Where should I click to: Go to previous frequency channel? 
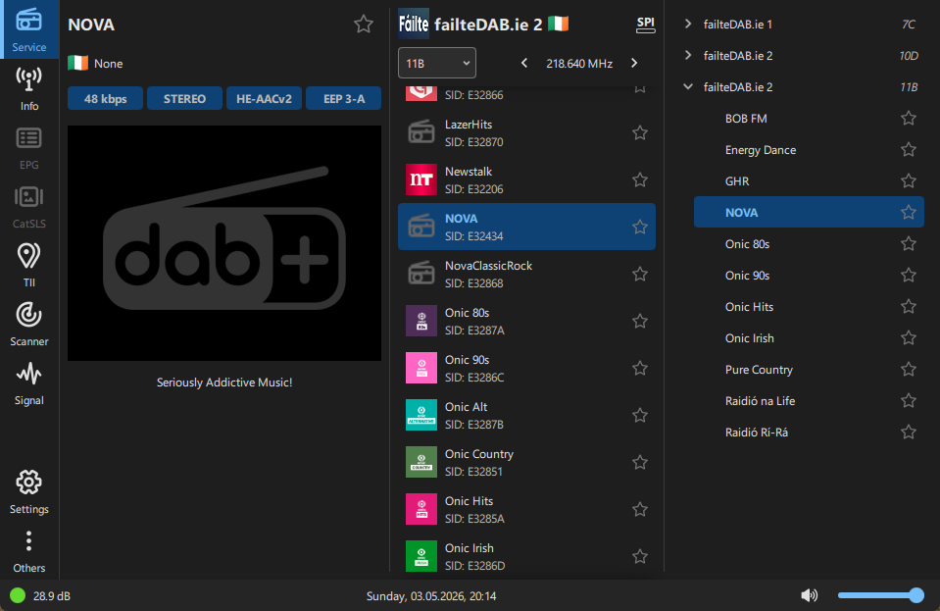tap(524, 63)
